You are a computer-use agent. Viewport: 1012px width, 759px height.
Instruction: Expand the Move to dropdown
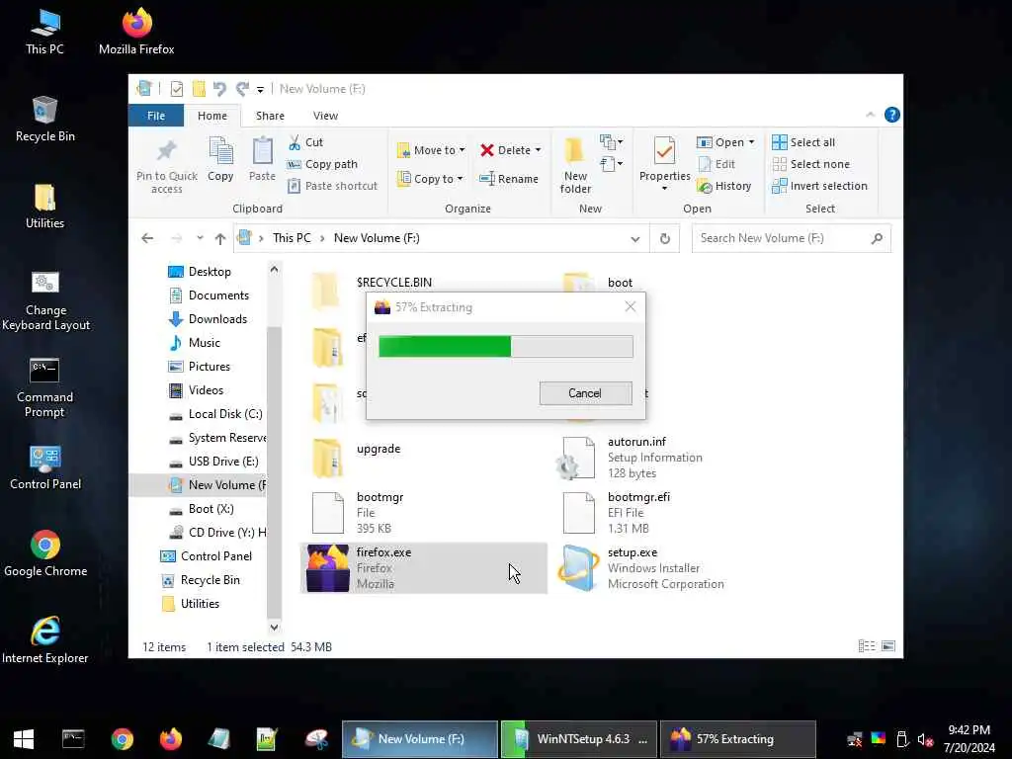[x=463, y=150]
